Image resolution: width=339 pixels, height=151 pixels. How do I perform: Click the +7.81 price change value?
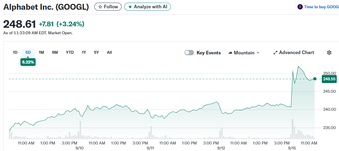click(46, 24)
